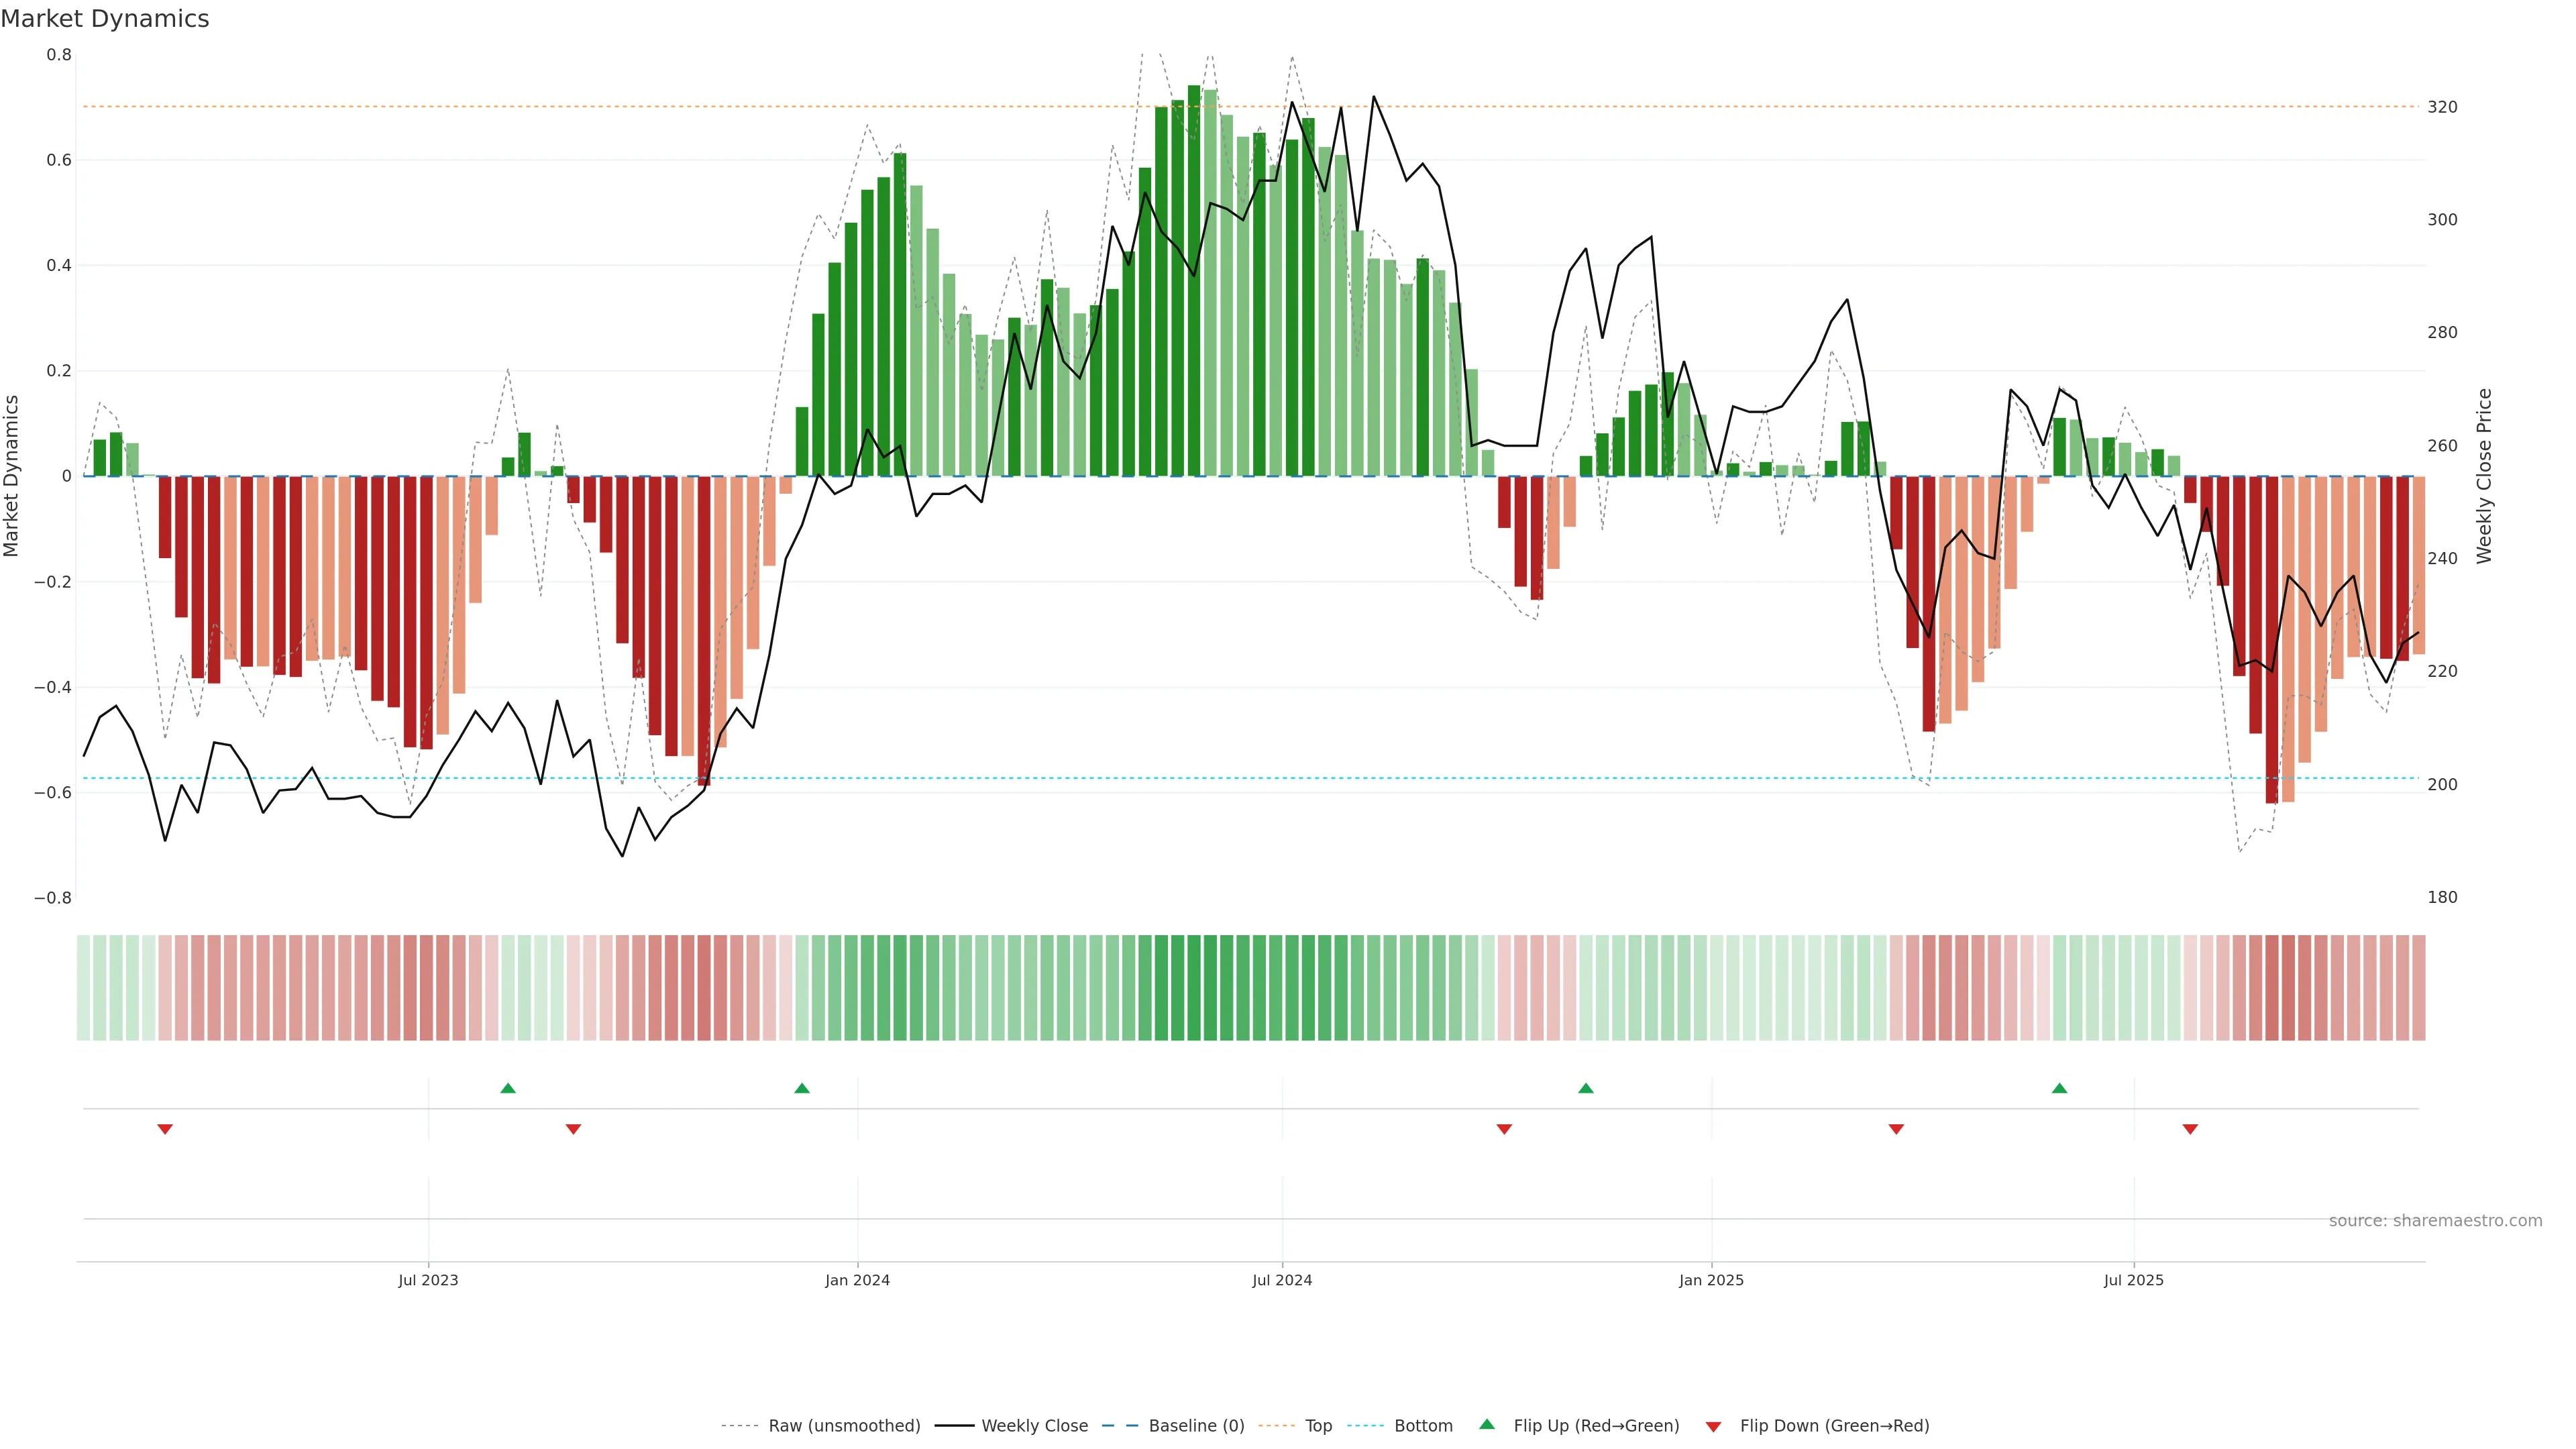Click the Weekly Close Price axis title
2576x1449 pixels.
point(2484,476)
